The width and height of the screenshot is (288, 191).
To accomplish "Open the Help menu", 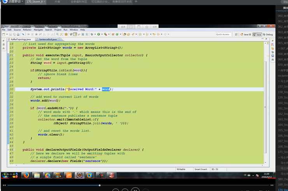I will click(83, 30).
